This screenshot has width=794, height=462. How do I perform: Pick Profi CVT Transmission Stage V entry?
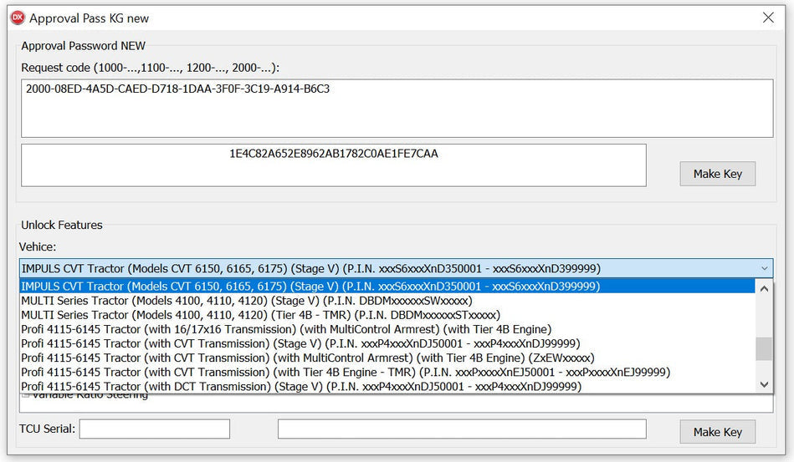pos(300,343)
